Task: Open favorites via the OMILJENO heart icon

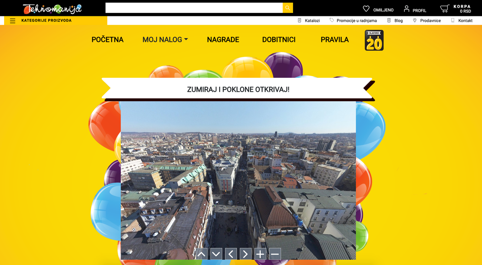Action: [x=366, y=8]
